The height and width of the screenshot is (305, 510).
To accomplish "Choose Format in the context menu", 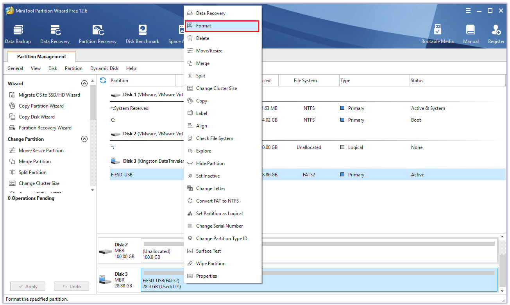I will (222, 26).
